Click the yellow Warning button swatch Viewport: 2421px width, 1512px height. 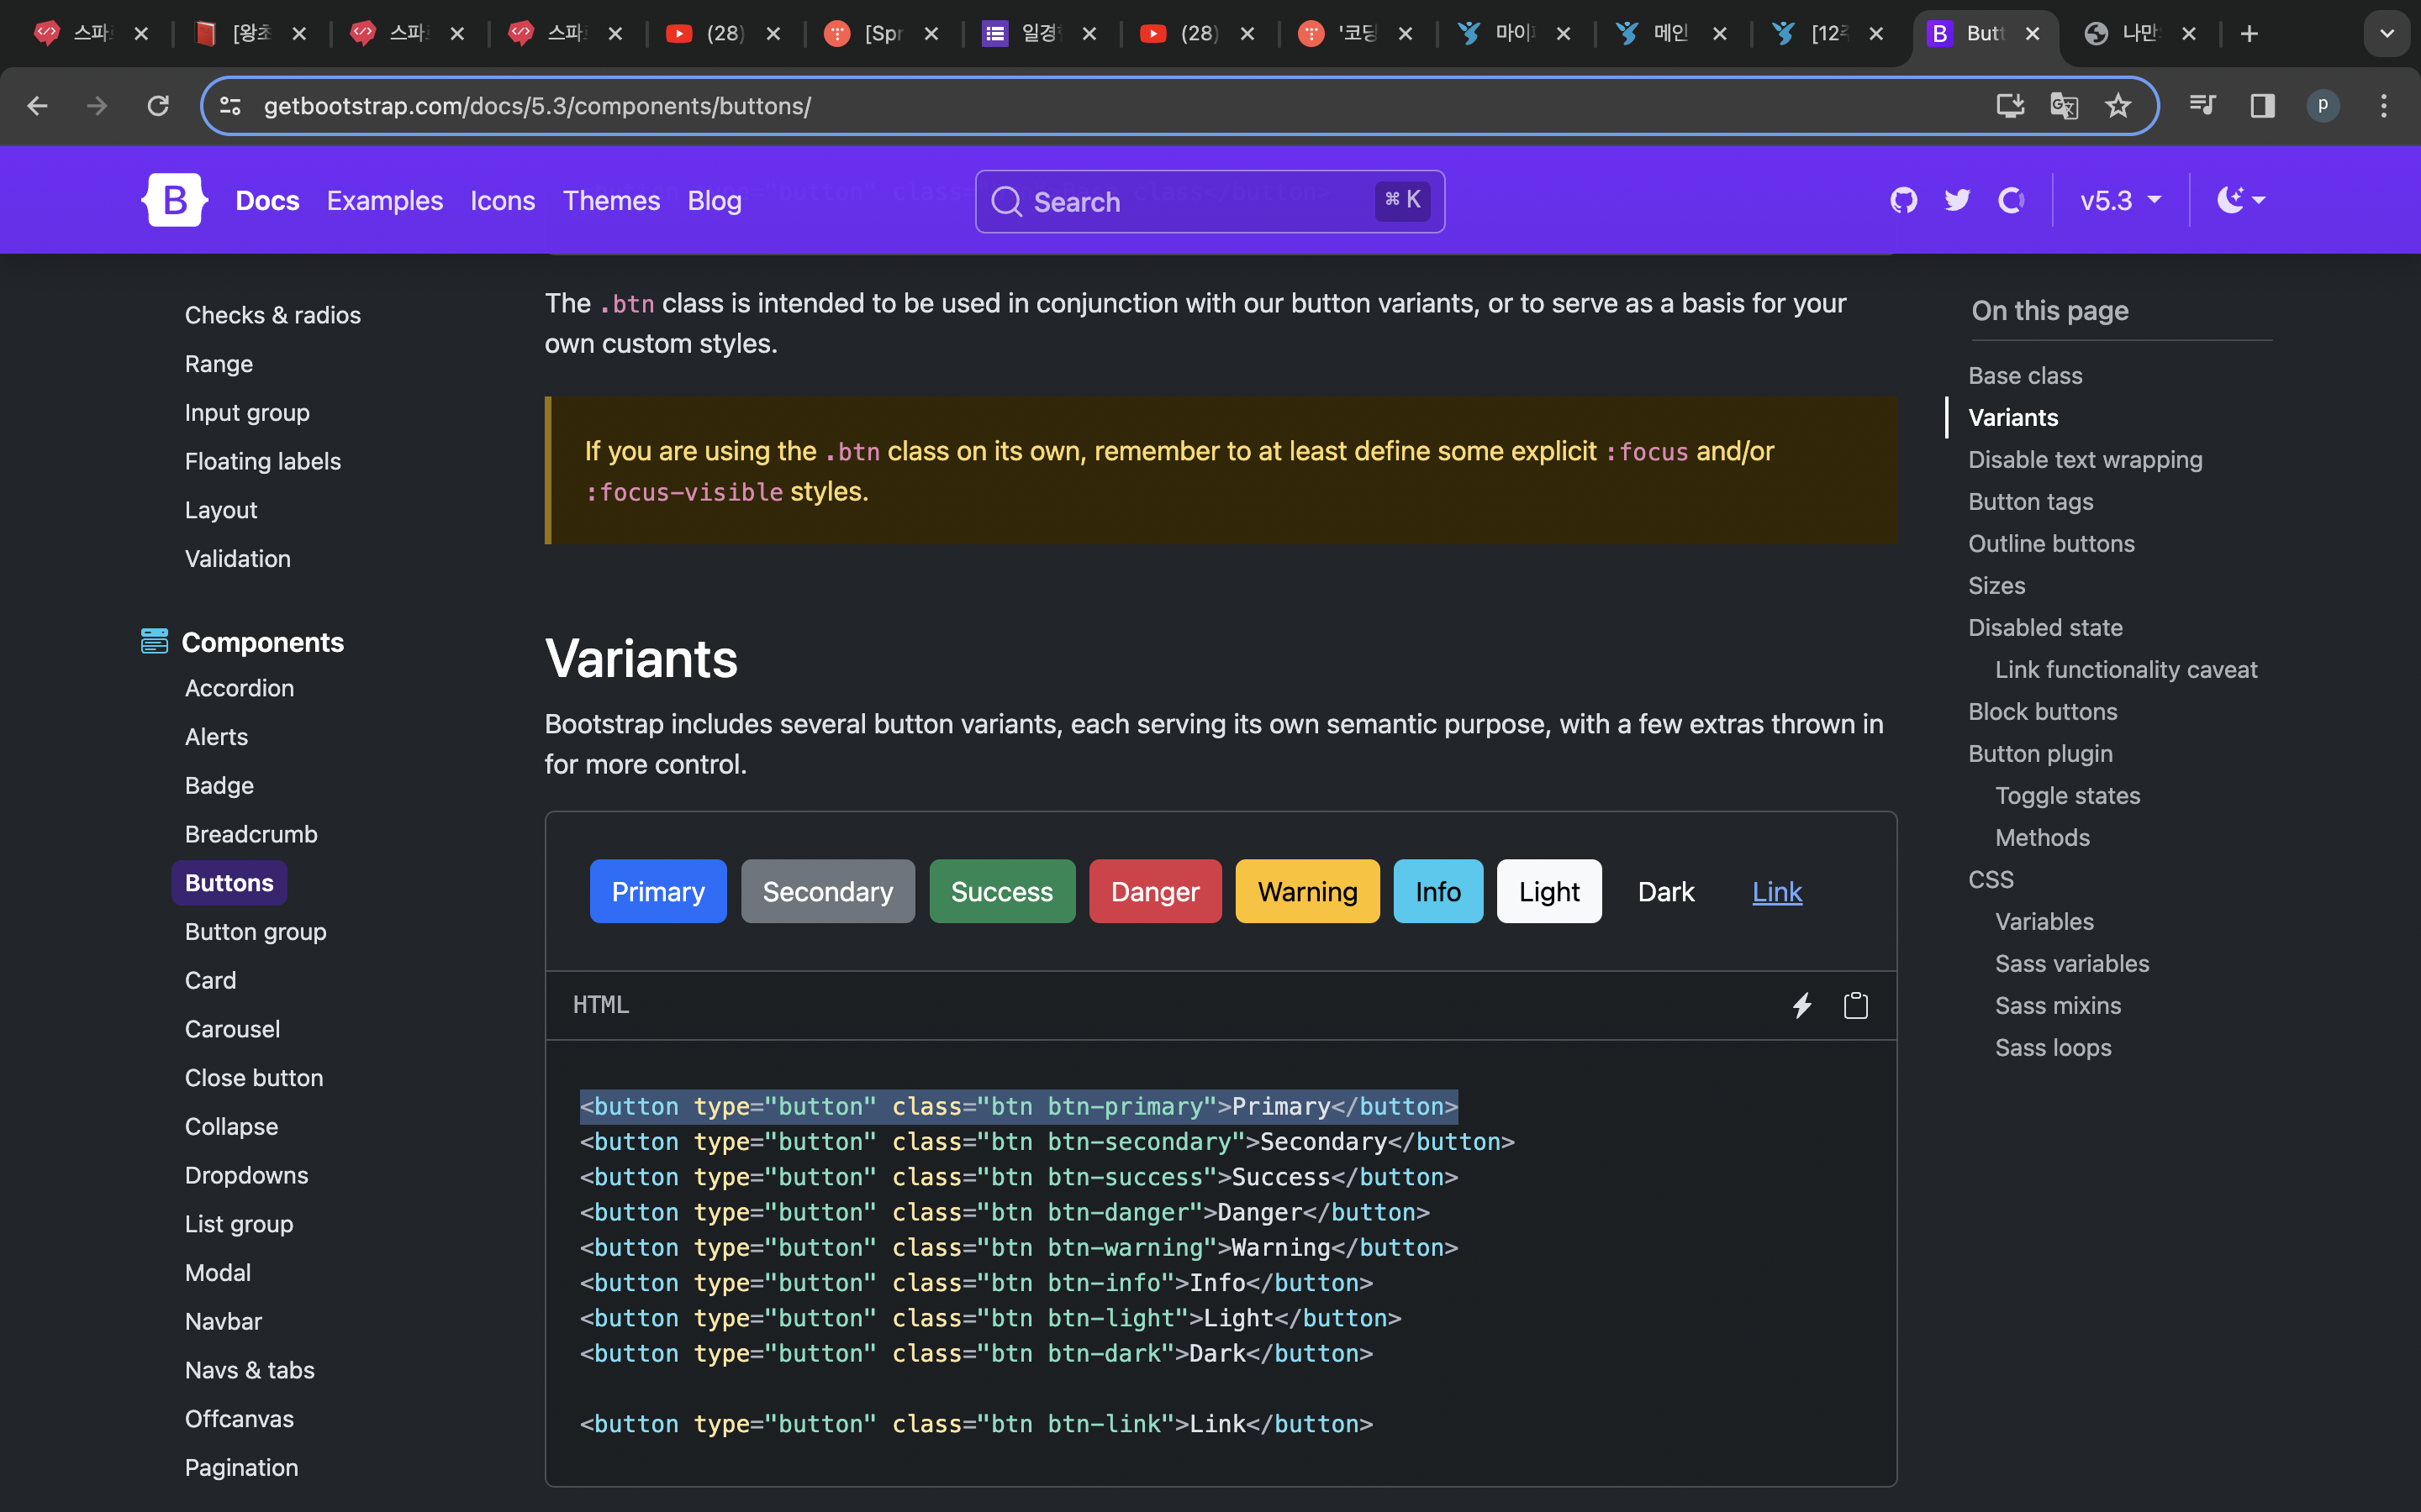1306,891
